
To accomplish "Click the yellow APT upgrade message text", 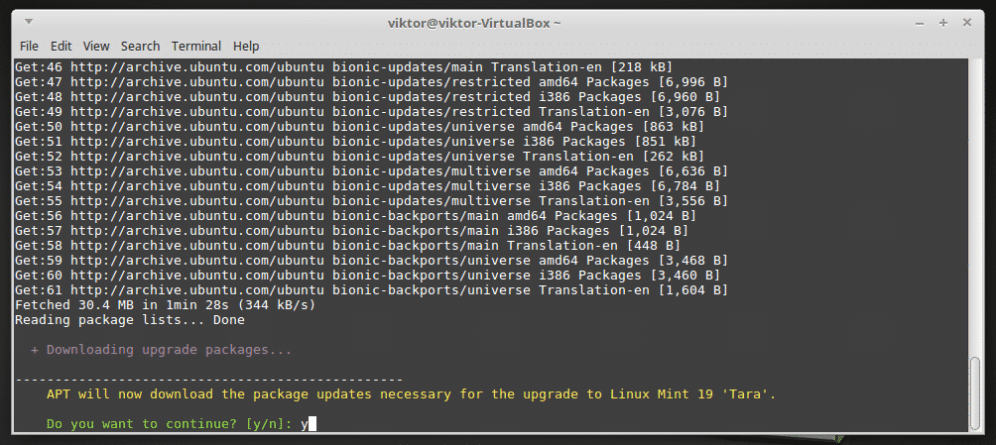I will (x=411, y=394).
